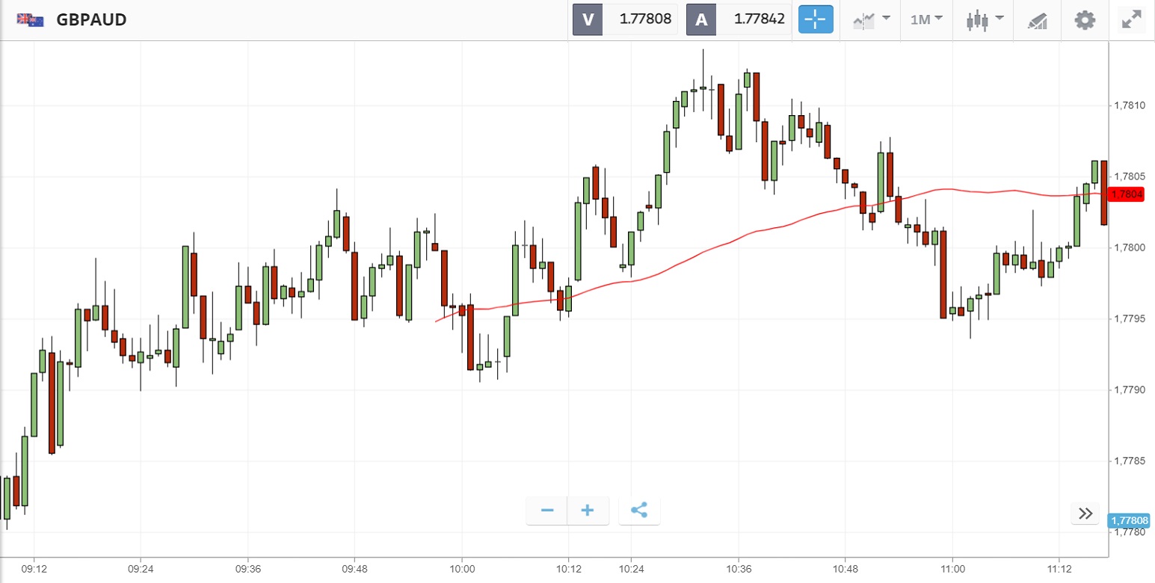1155x583 pixels.
Task: Open the compare/indicators chart dropdown
Action: coord(871,19)
